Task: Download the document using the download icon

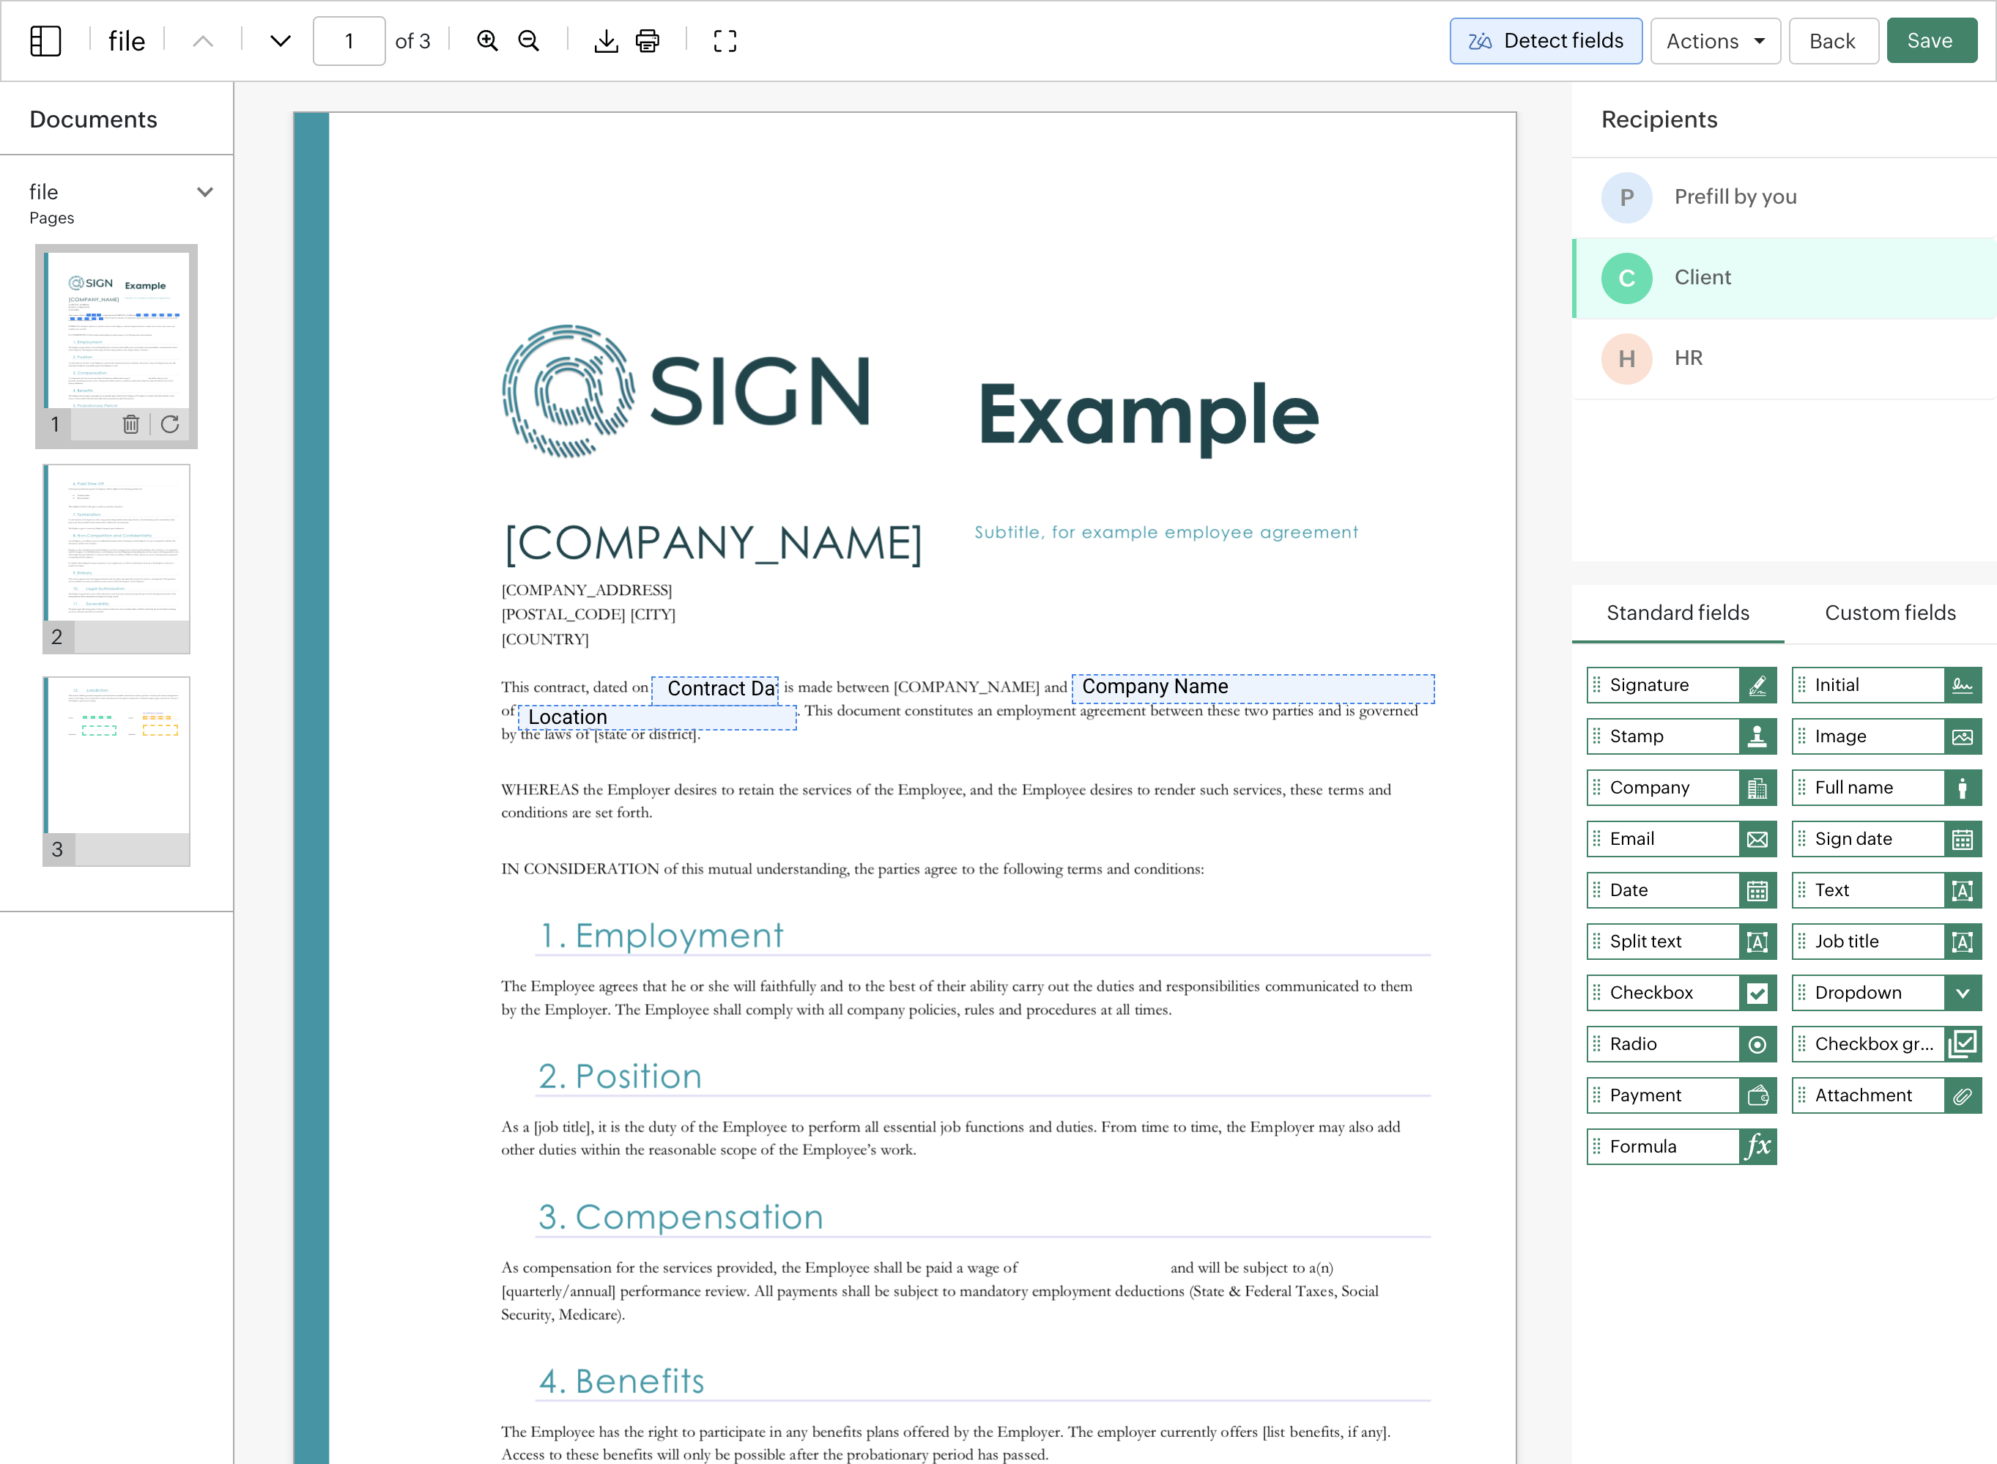Action: [606, 41]
